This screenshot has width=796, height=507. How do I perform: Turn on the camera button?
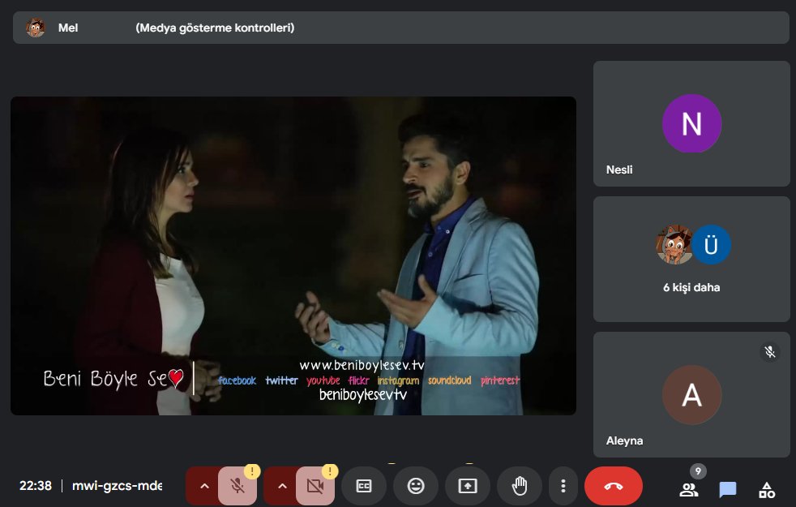[315, 486]
